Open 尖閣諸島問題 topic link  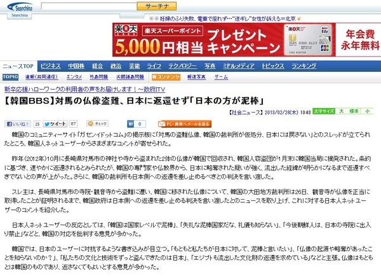(130, 77)
